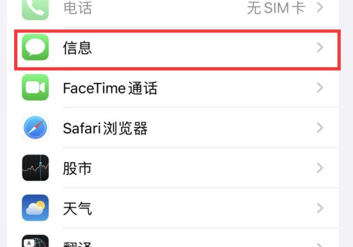Viewport: 353px width, 247px height.
Task: Expand the 股市 row chevron
Action: pos(320,168)
